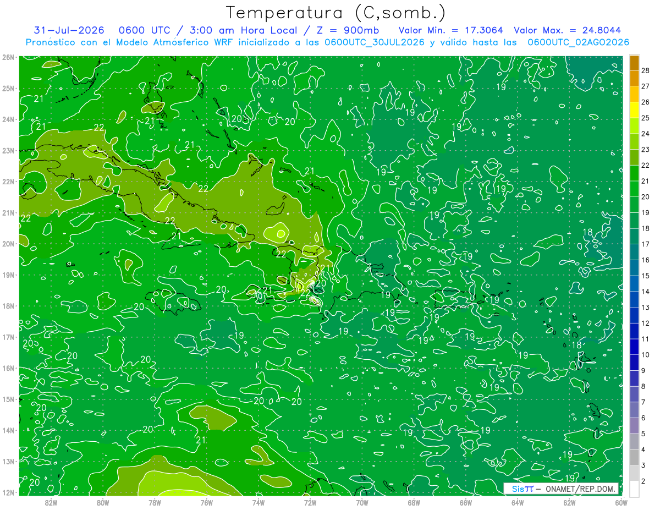Click the "15" color scale label
Image resolution: width=660 pixels, height=510 pixels.
(646, 276)
